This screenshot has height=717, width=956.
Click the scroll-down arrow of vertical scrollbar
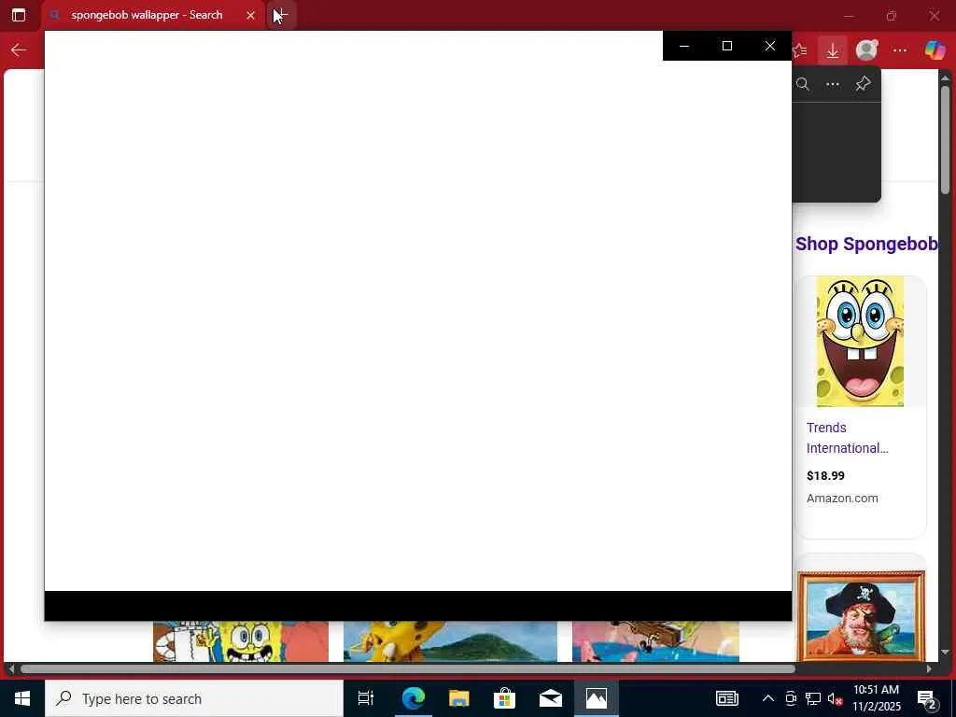pyautogui.click(x=945, y=653)
